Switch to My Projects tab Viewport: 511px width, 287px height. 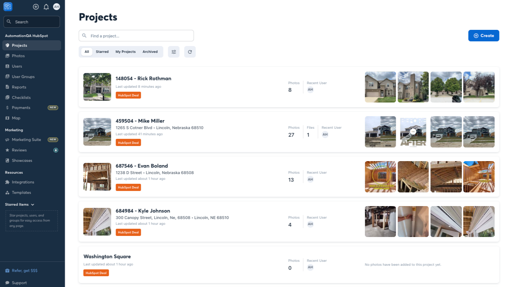125,52
